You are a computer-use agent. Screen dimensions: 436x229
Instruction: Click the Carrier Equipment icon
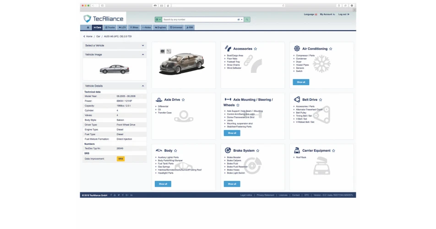[297, 150]
